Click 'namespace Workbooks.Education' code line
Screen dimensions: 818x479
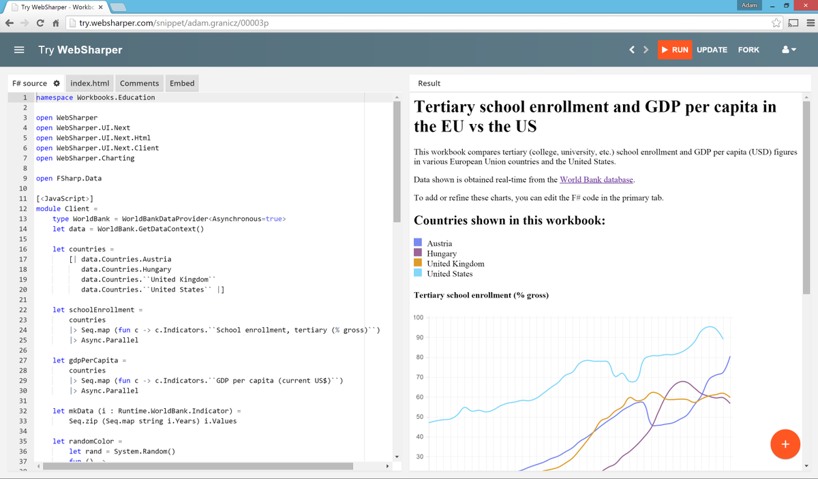[x=95, y=97]
